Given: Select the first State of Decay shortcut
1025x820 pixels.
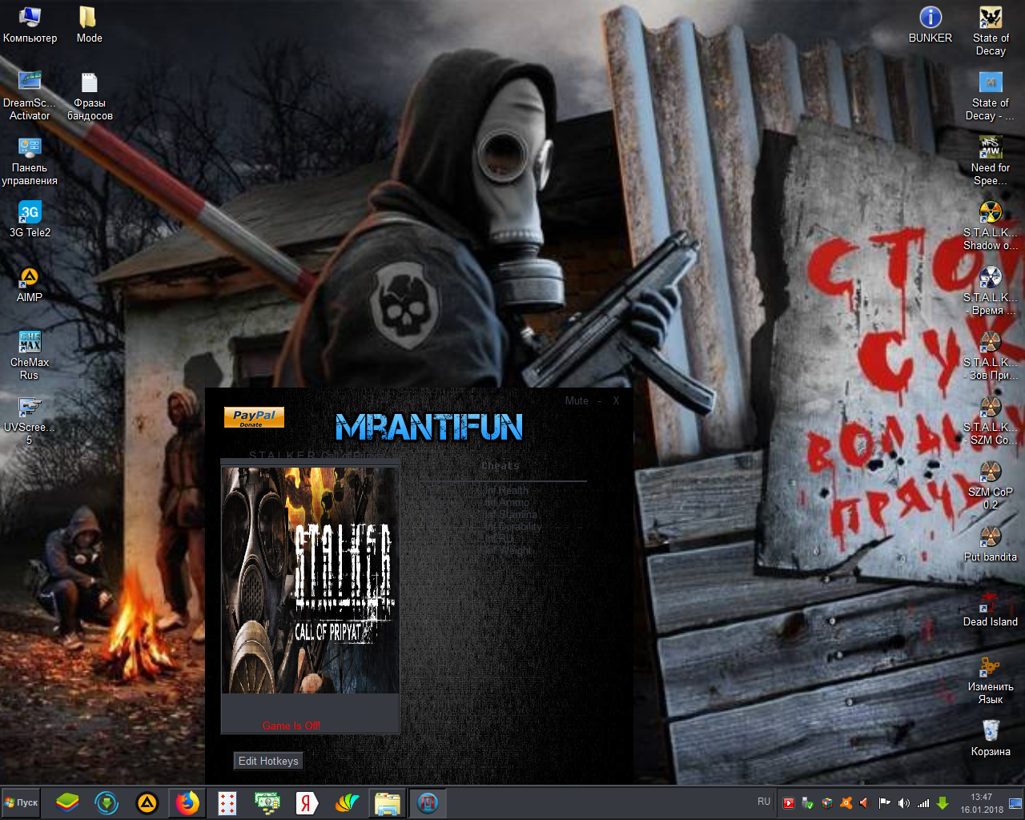Looking at the screenshot, I should click(991, 30).
